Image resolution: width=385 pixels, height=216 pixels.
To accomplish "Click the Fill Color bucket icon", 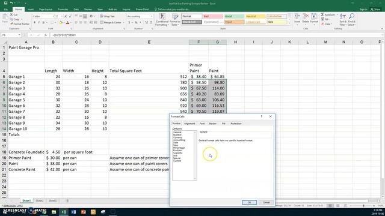I will 61,23.
